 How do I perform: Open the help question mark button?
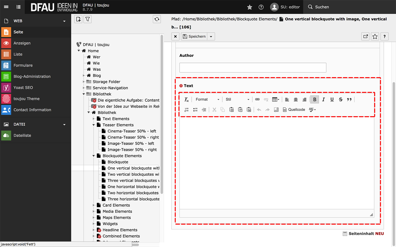coord(384,37)
